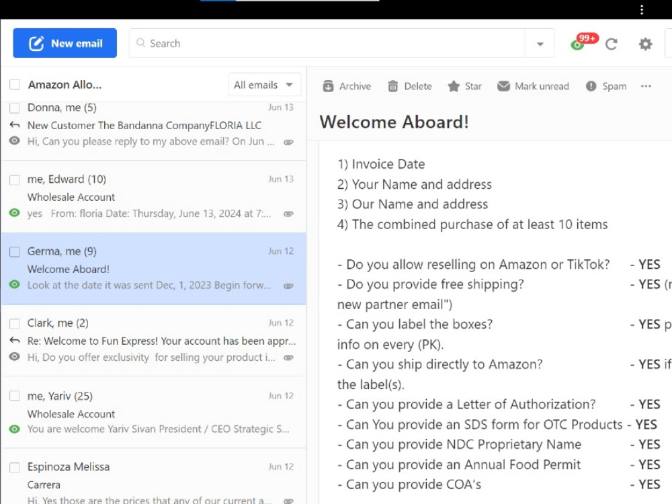Screen dimensions: 672x504
Task: Check the Donna, me (5) email checkbox
Action: coord(15,108)
